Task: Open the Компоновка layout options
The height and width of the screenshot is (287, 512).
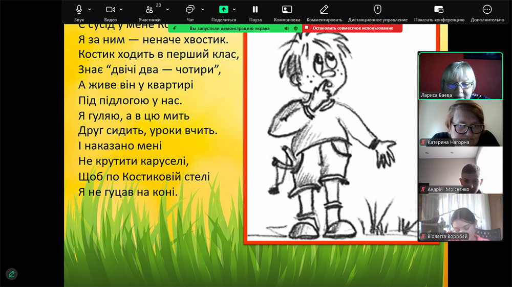Action: (x=287, y=10)
